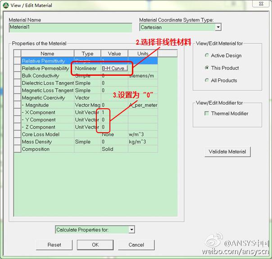Click the Mass Density kg/m^3 units cell

(x=143, y=142)
